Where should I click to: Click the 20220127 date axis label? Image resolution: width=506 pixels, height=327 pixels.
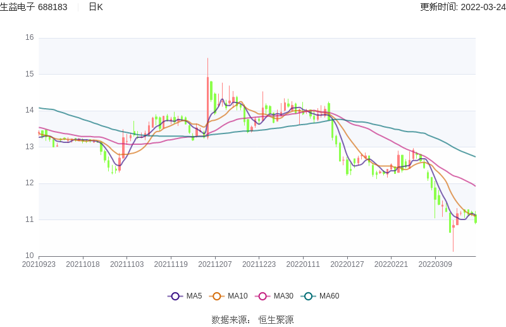pos(347,264)
